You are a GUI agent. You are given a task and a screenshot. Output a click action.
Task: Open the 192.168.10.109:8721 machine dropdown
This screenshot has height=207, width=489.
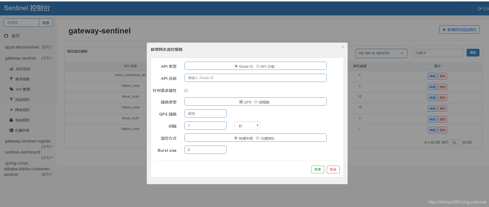tap(382, 53)
